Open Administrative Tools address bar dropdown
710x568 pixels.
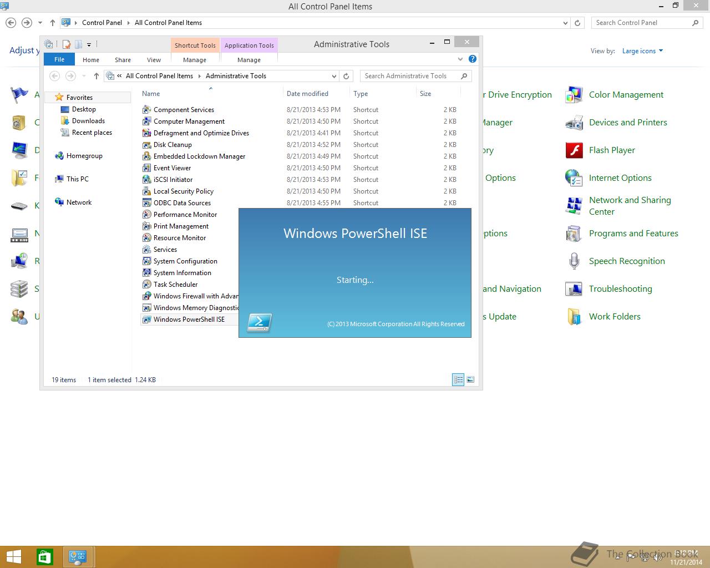[334, 76]
